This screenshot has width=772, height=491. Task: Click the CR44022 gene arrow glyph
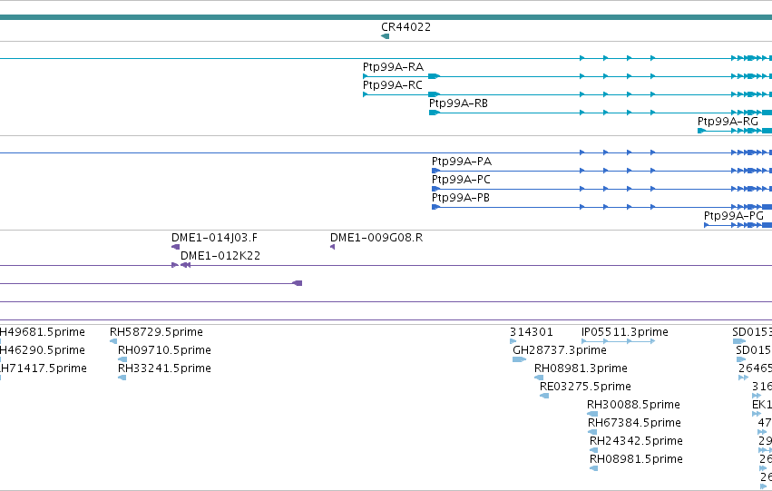tap(385, 36)
